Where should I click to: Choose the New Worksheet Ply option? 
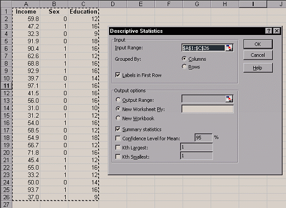(118, 109)
